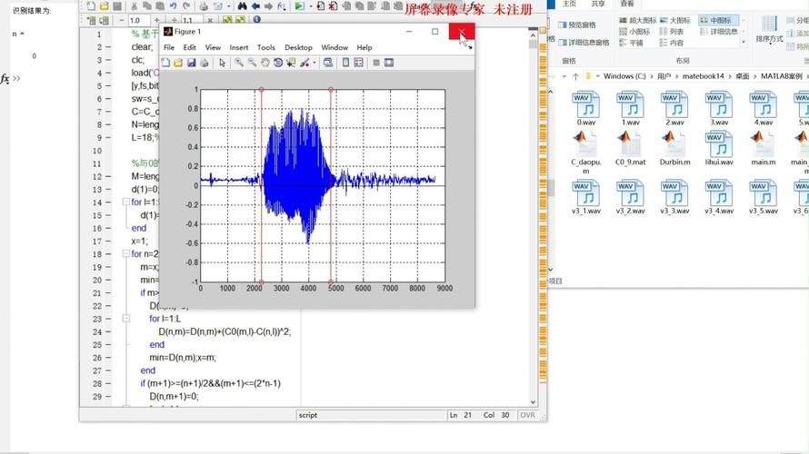
Task: Print the figure via Figure 1 printer icon
Action: click(x=205, y=63)
